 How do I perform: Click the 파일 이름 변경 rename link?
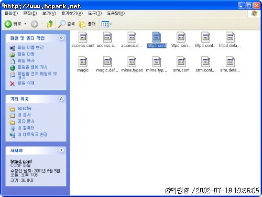[31, 47]
